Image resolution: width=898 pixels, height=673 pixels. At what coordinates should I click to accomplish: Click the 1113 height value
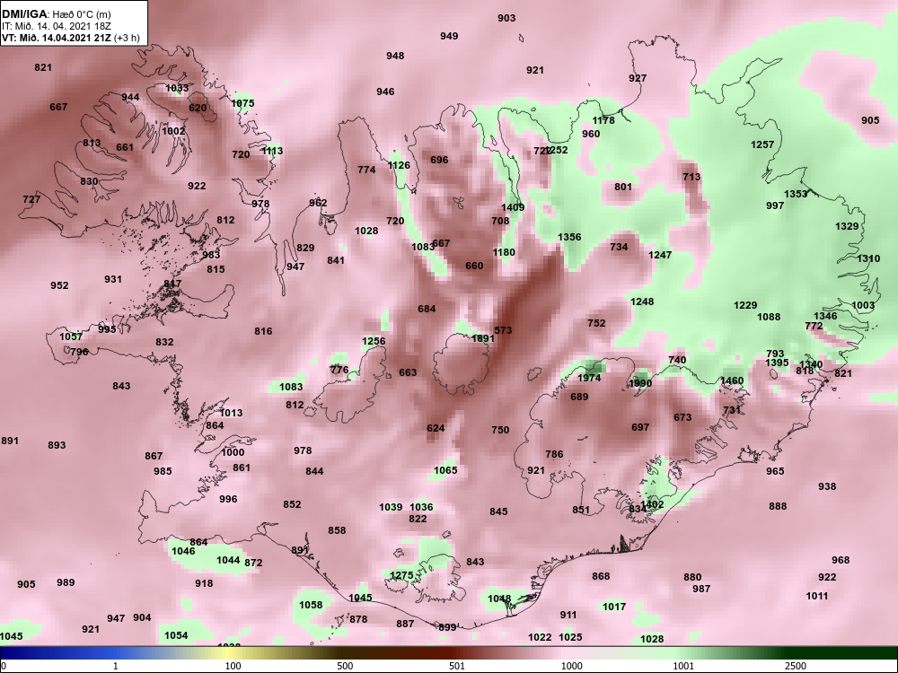click(272, 151)
